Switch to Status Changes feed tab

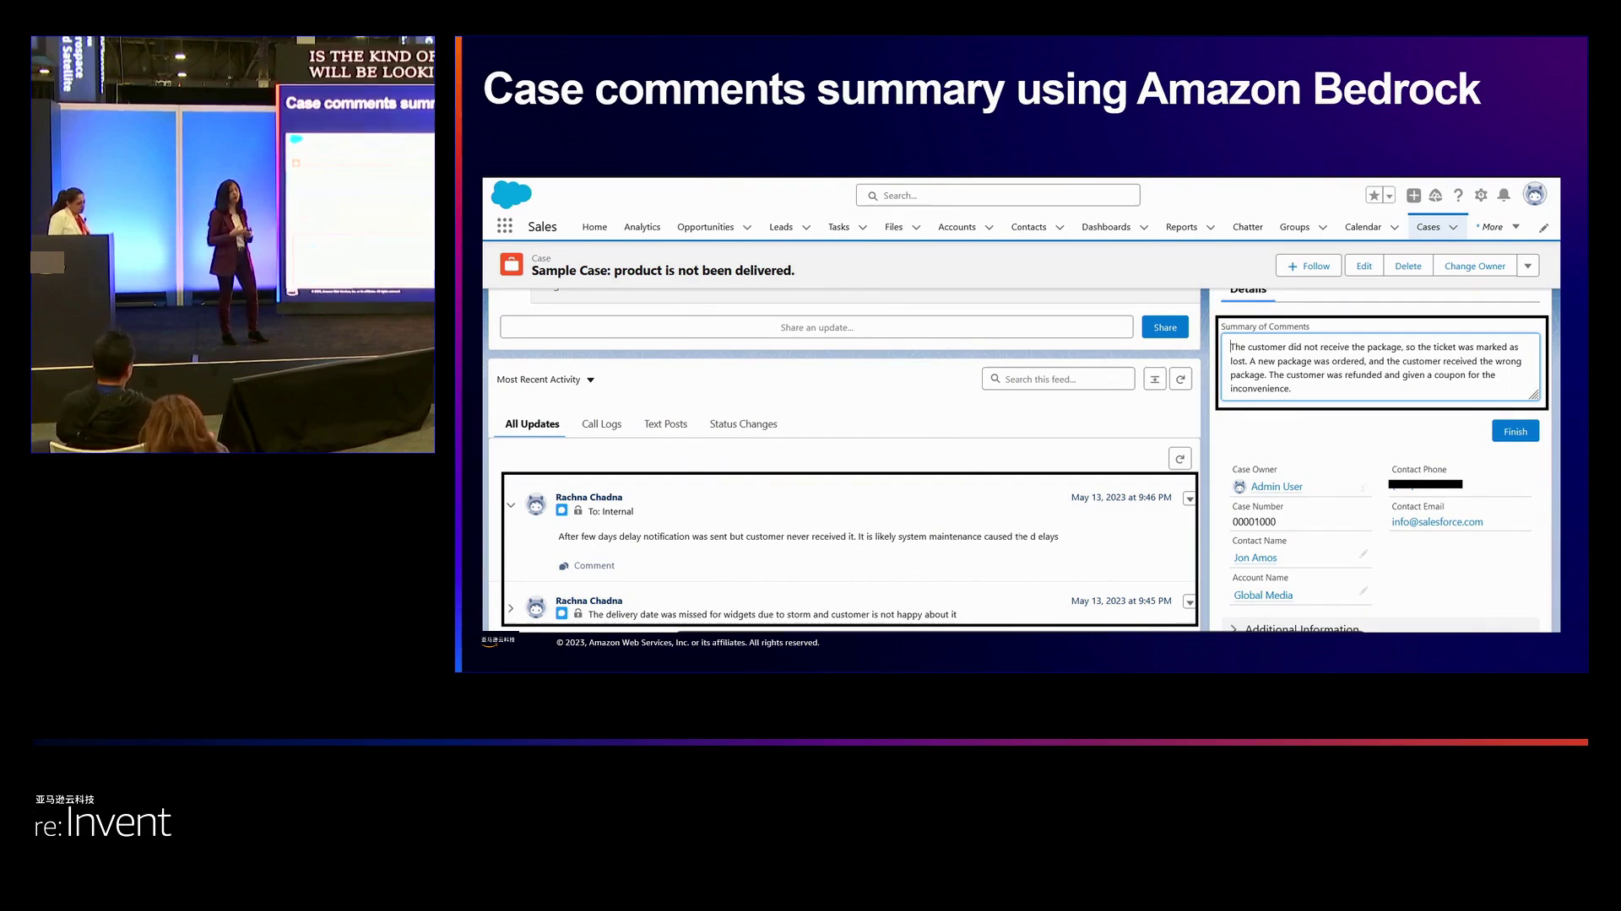point(743,424)
